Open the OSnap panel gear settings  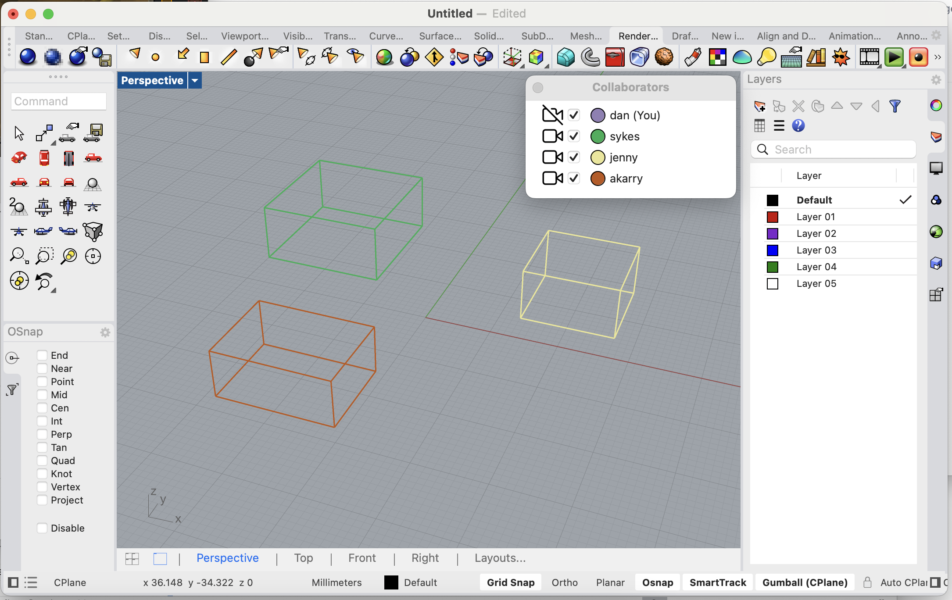click(105, 332)
